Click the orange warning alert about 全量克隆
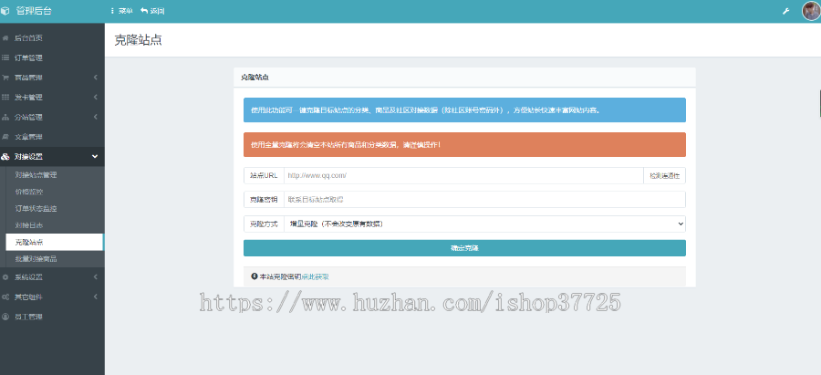The height and width of the screenshot is (375, 821). [x=464, y=144]
